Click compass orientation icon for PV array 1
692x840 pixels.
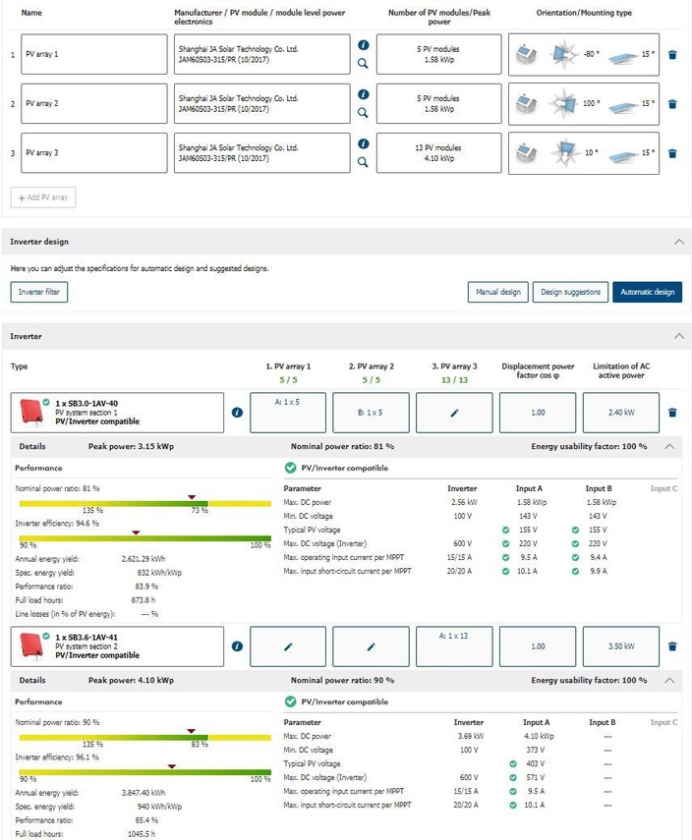tap(563, 54)
